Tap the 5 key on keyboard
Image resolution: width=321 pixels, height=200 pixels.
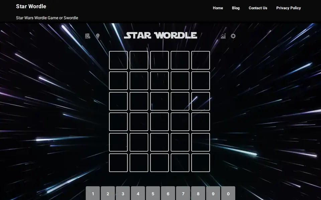[153, 193]
